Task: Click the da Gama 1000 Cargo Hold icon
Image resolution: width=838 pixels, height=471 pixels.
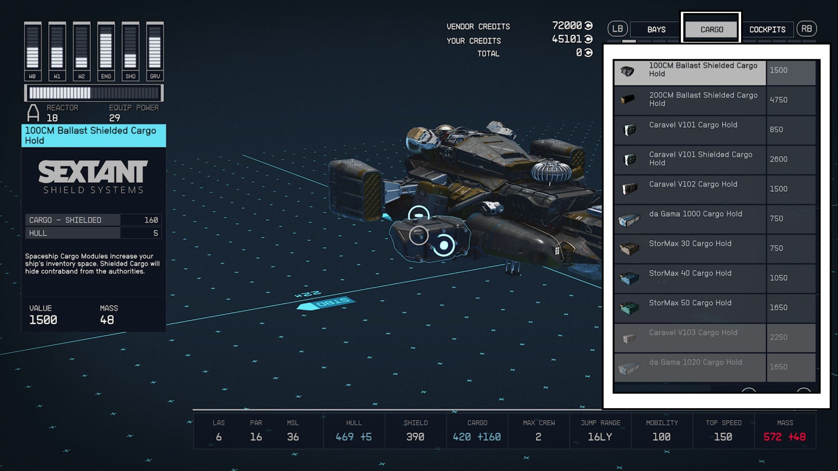Action: coord(628,219)
